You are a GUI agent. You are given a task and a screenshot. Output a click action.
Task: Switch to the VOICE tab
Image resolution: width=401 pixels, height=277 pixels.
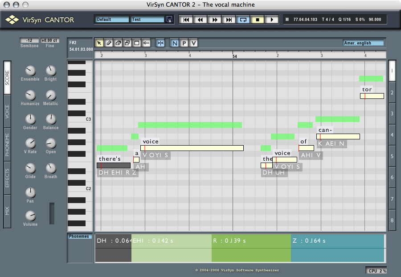(x=7, y=111)
